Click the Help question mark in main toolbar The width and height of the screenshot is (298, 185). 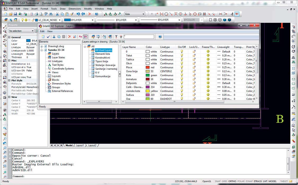pyautogui.click(x=97, y=14)
